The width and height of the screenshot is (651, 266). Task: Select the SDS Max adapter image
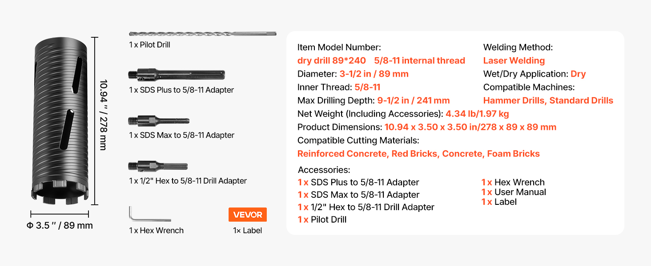[158, 121]
